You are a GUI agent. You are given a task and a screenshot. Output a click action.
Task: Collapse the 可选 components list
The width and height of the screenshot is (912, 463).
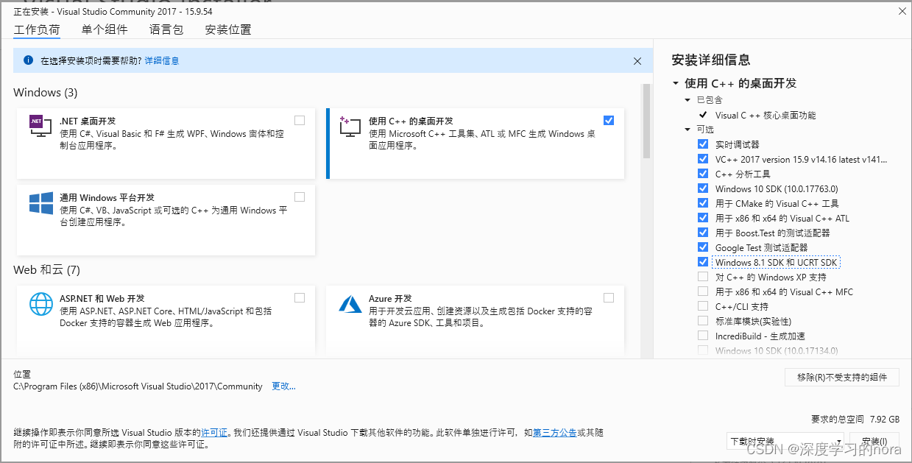[687, 129]
